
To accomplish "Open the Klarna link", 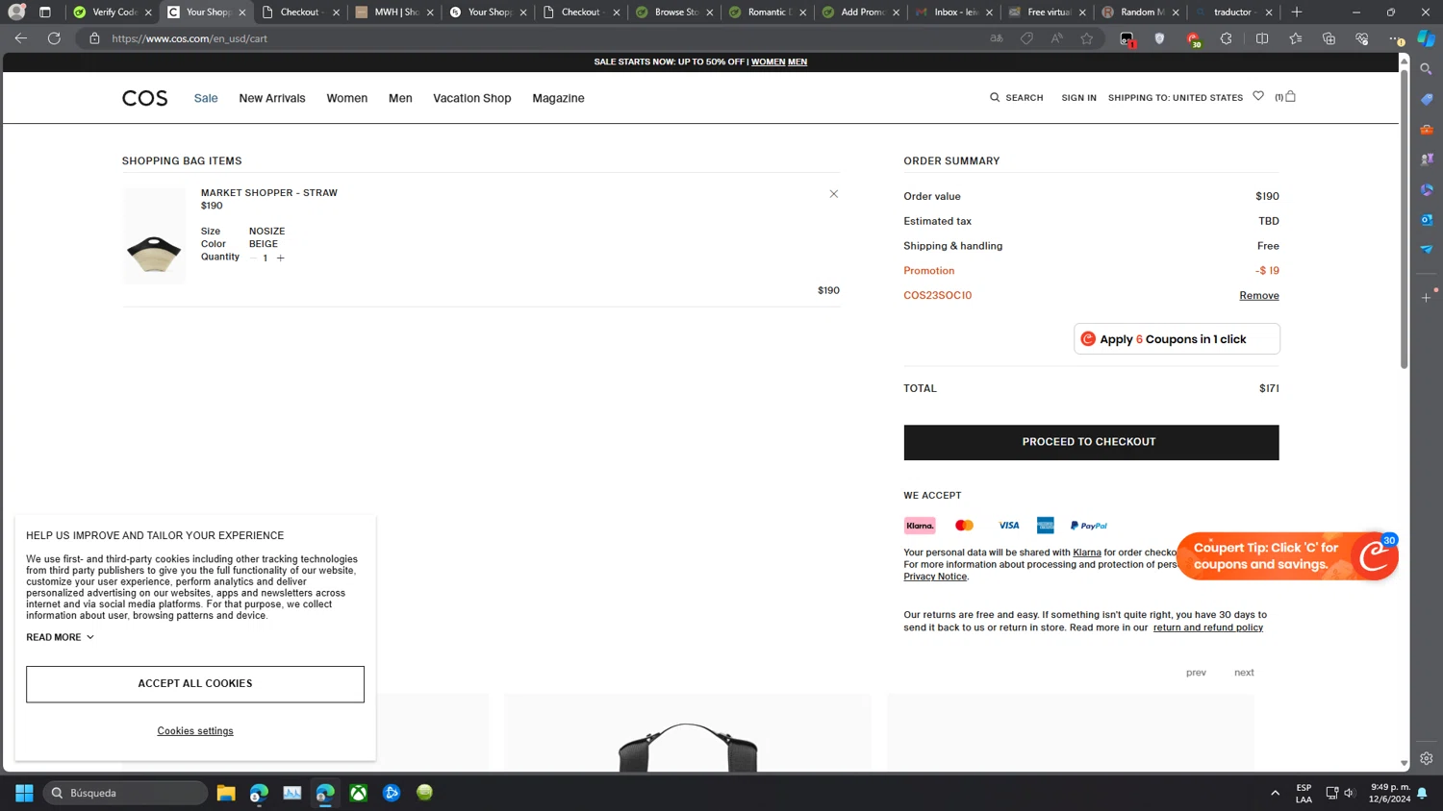I will [x=1087, y=553].
